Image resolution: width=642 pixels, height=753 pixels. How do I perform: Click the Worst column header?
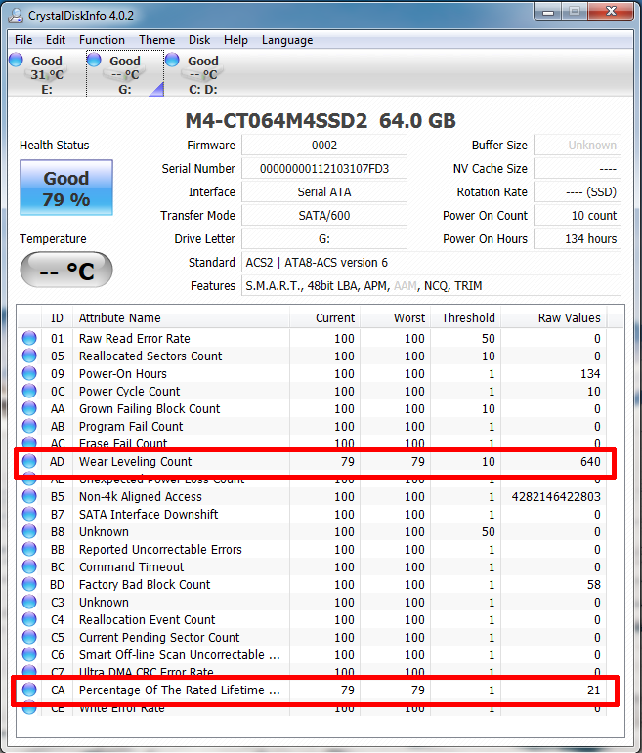coord(395,318)
